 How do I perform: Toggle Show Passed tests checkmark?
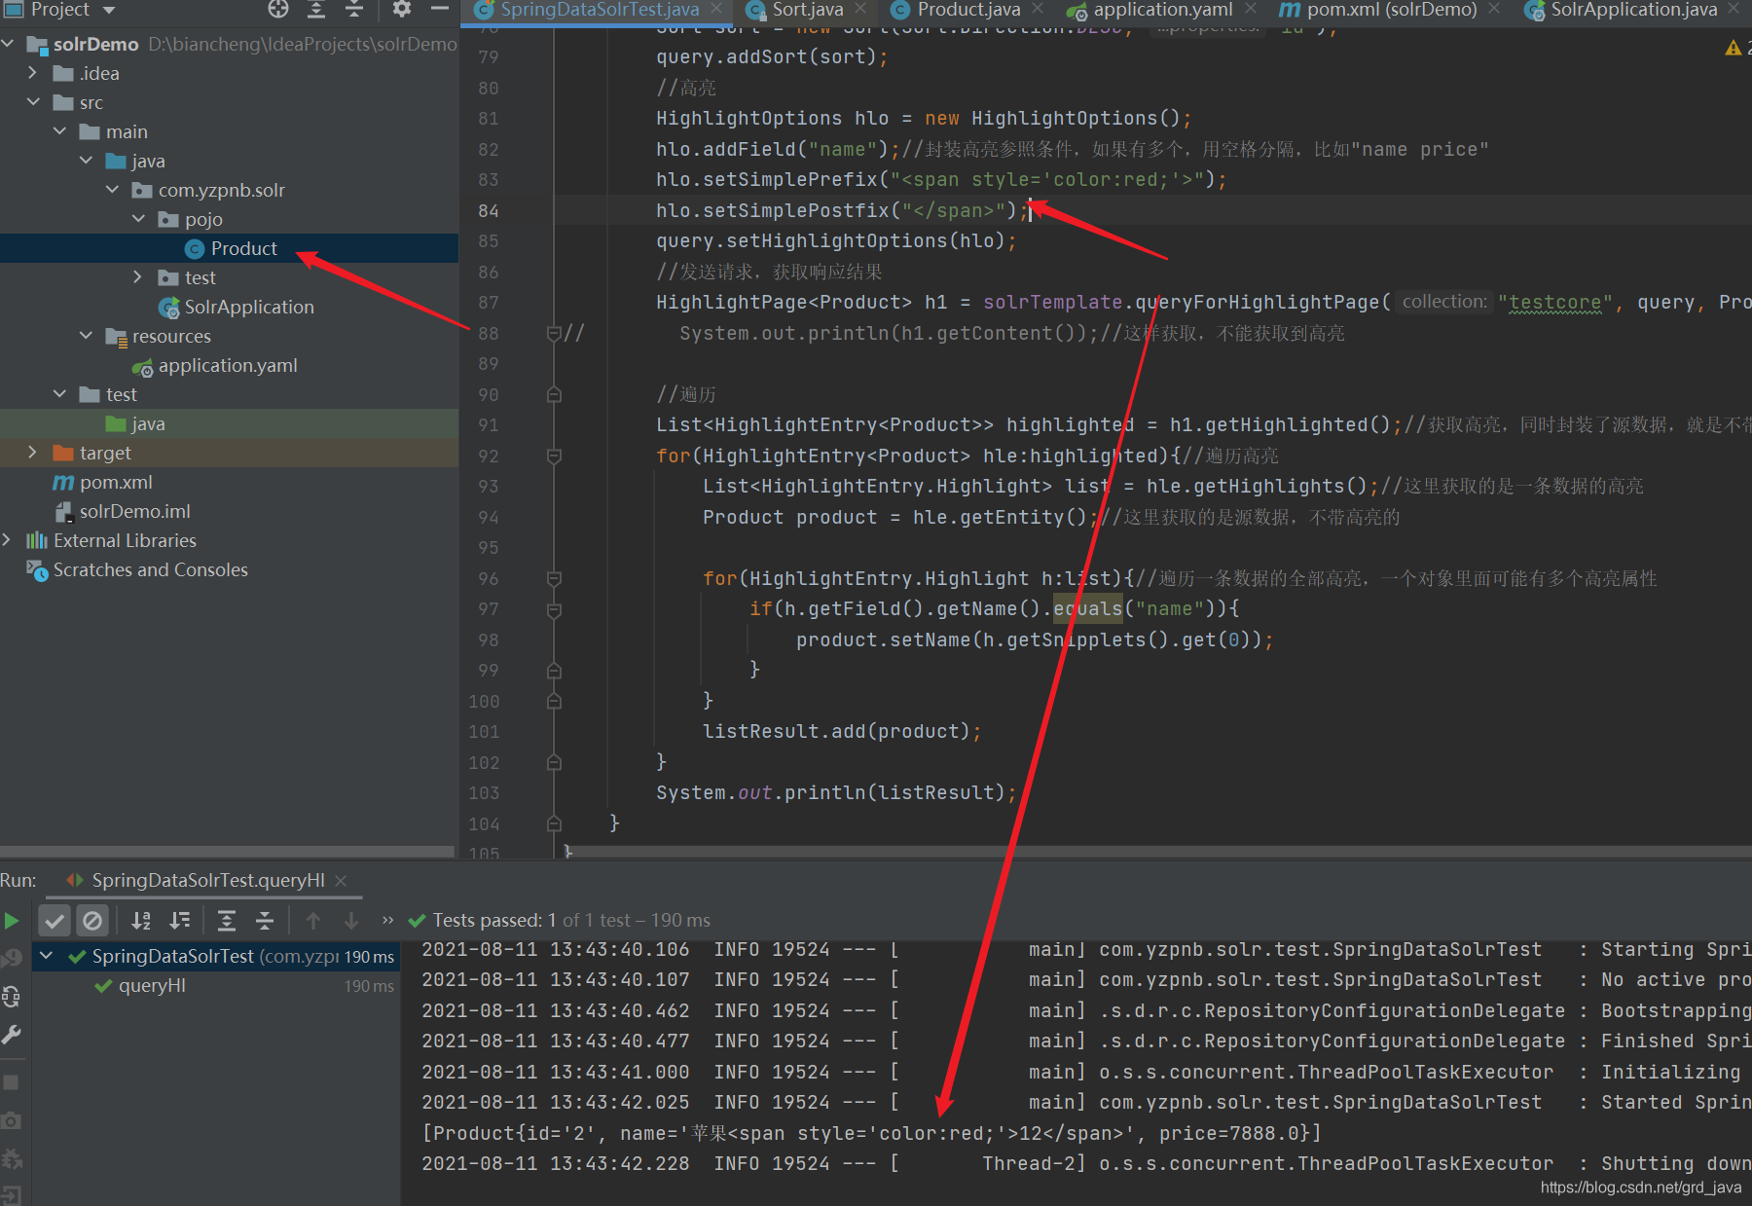point(55,921)
